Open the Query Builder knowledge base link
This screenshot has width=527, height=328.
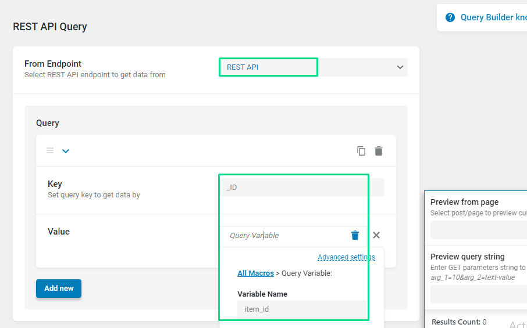click(493, 17)
